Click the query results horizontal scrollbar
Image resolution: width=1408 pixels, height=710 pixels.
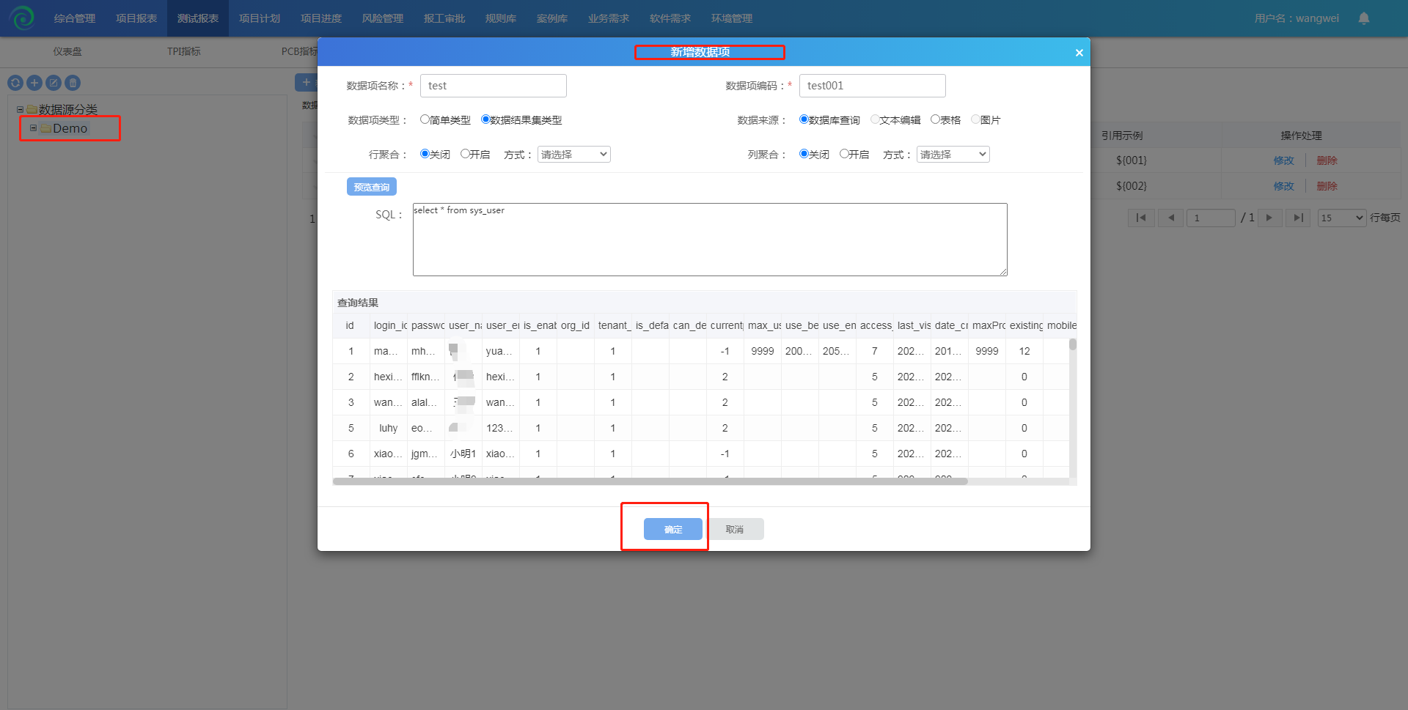(x=650, y=481)
